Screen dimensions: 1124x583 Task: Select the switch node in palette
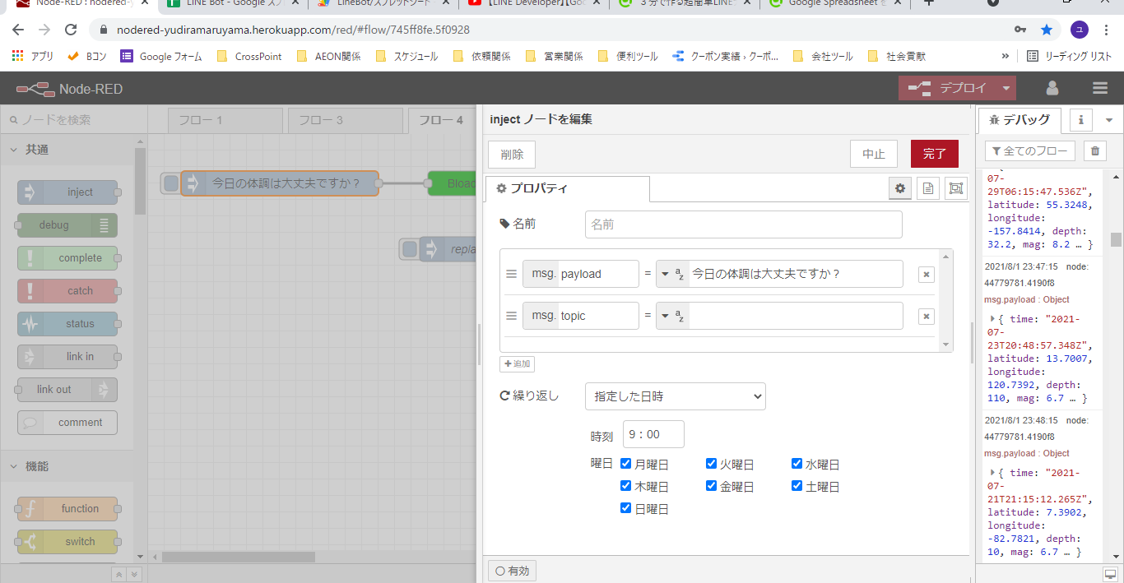pyautogui.click(x=67, y=542)
